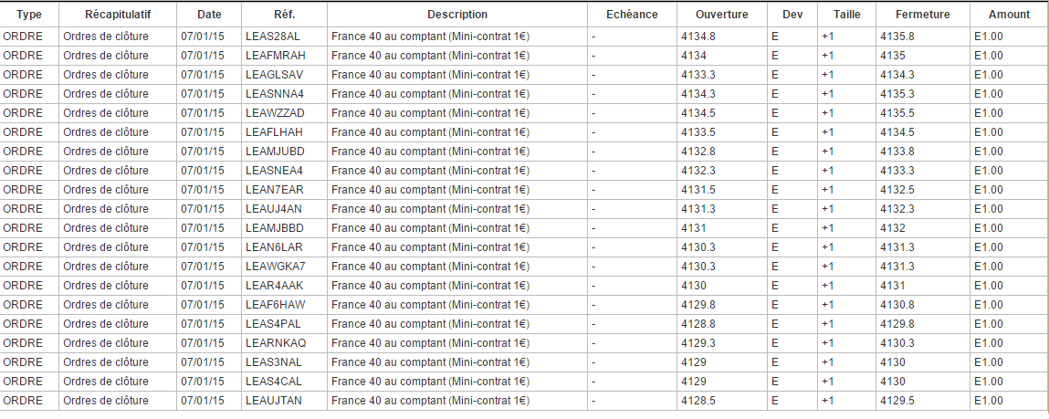Select the LEARNKAQ reference cell

(x=276, y=343)
